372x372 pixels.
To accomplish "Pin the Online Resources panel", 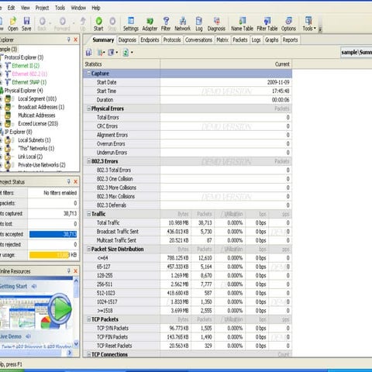I will pyautogui.click(x=69, y=271).
